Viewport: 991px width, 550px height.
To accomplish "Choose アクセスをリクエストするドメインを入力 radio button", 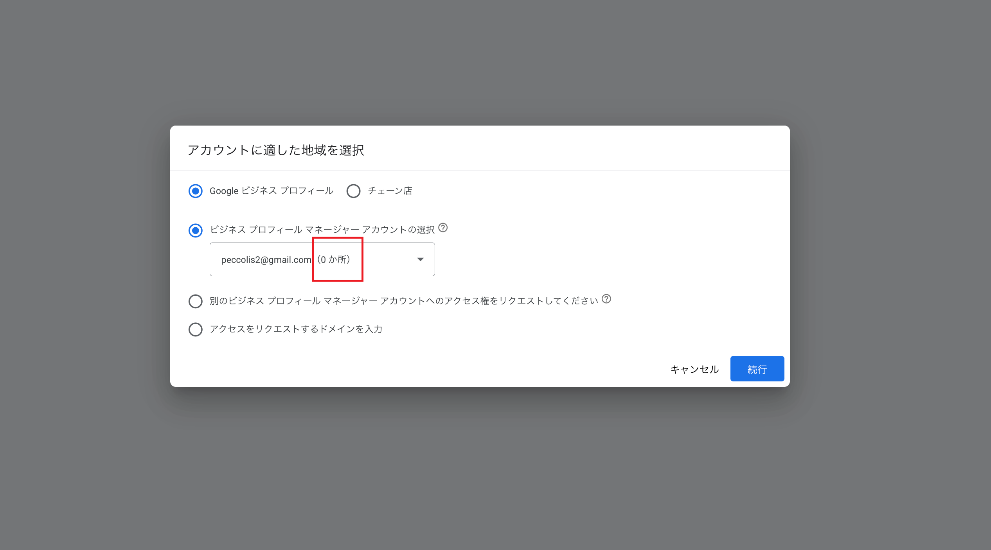I will coord(196,329).
